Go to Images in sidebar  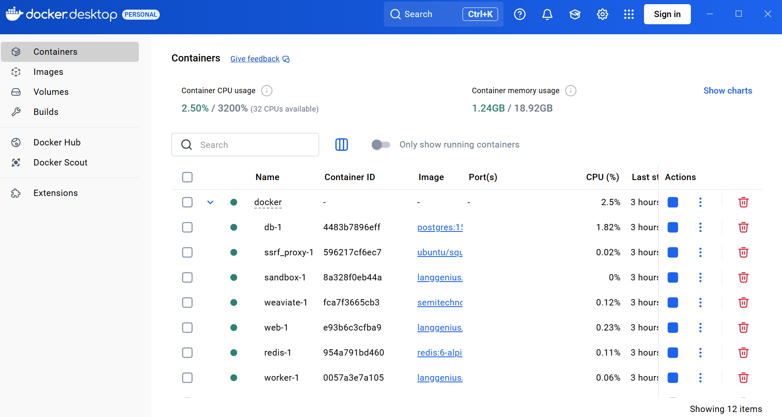point(70,72)
